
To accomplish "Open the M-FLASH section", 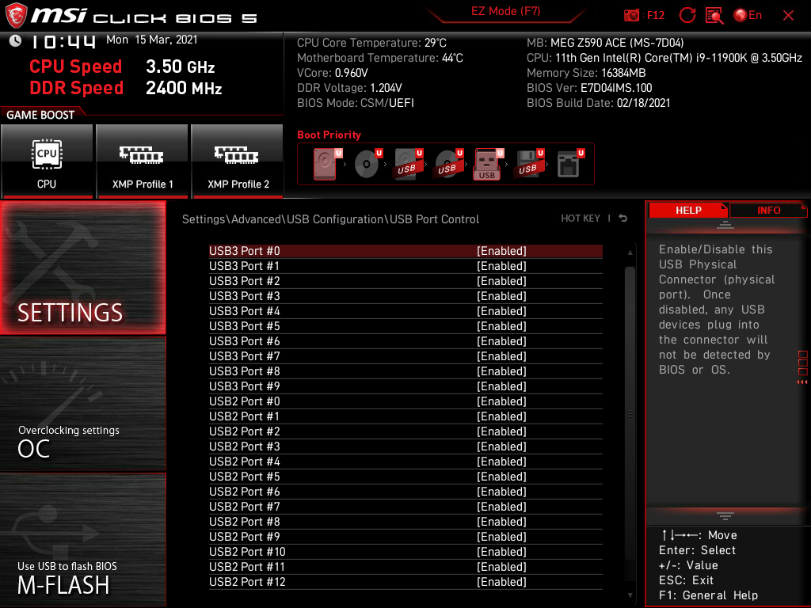I will 82,540.
